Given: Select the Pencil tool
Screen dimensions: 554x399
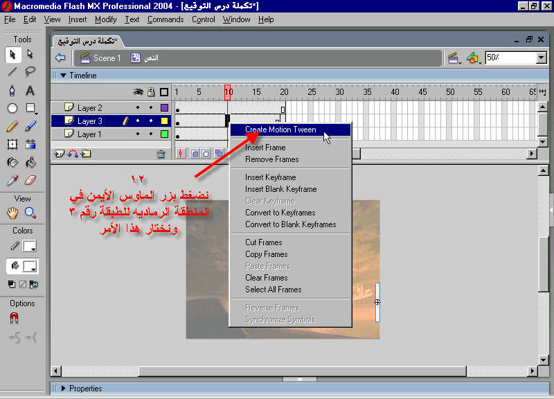Looking at the screenshot, I should click(12, 126).
